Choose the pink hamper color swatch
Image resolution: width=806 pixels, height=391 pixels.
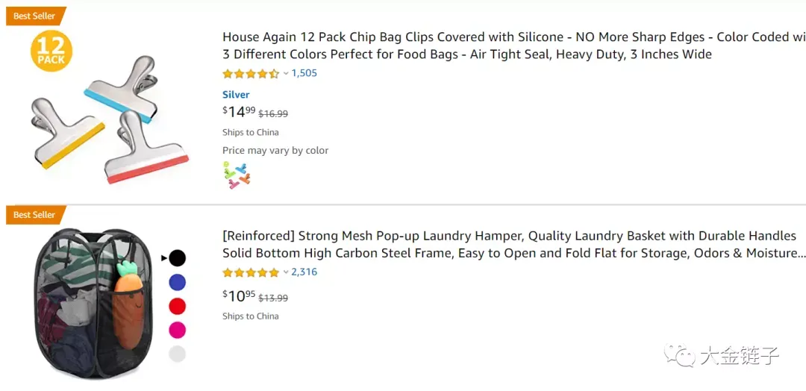[178, 330]
